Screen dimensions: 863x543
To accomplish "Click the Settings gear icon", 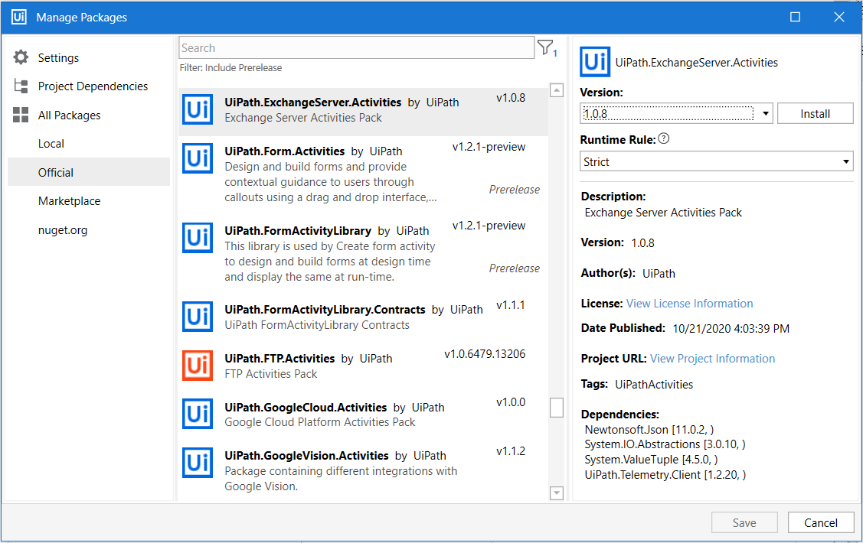I will click(21, 57).
